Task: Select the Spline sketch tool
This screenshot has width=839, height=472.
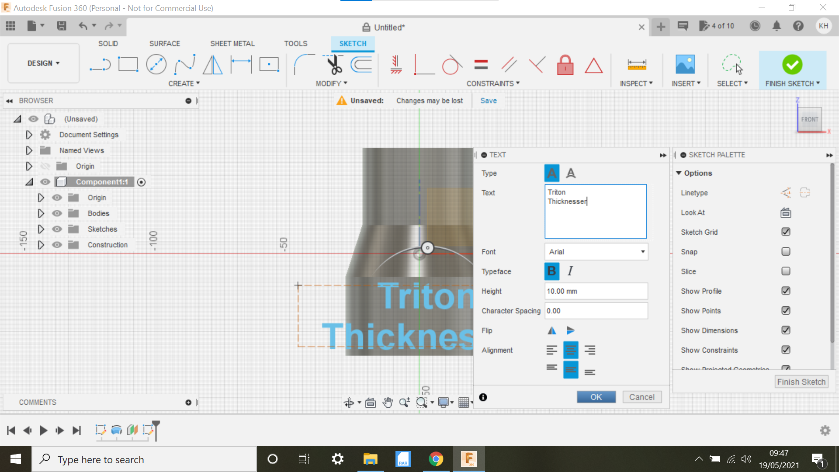Action: [184, 65]
